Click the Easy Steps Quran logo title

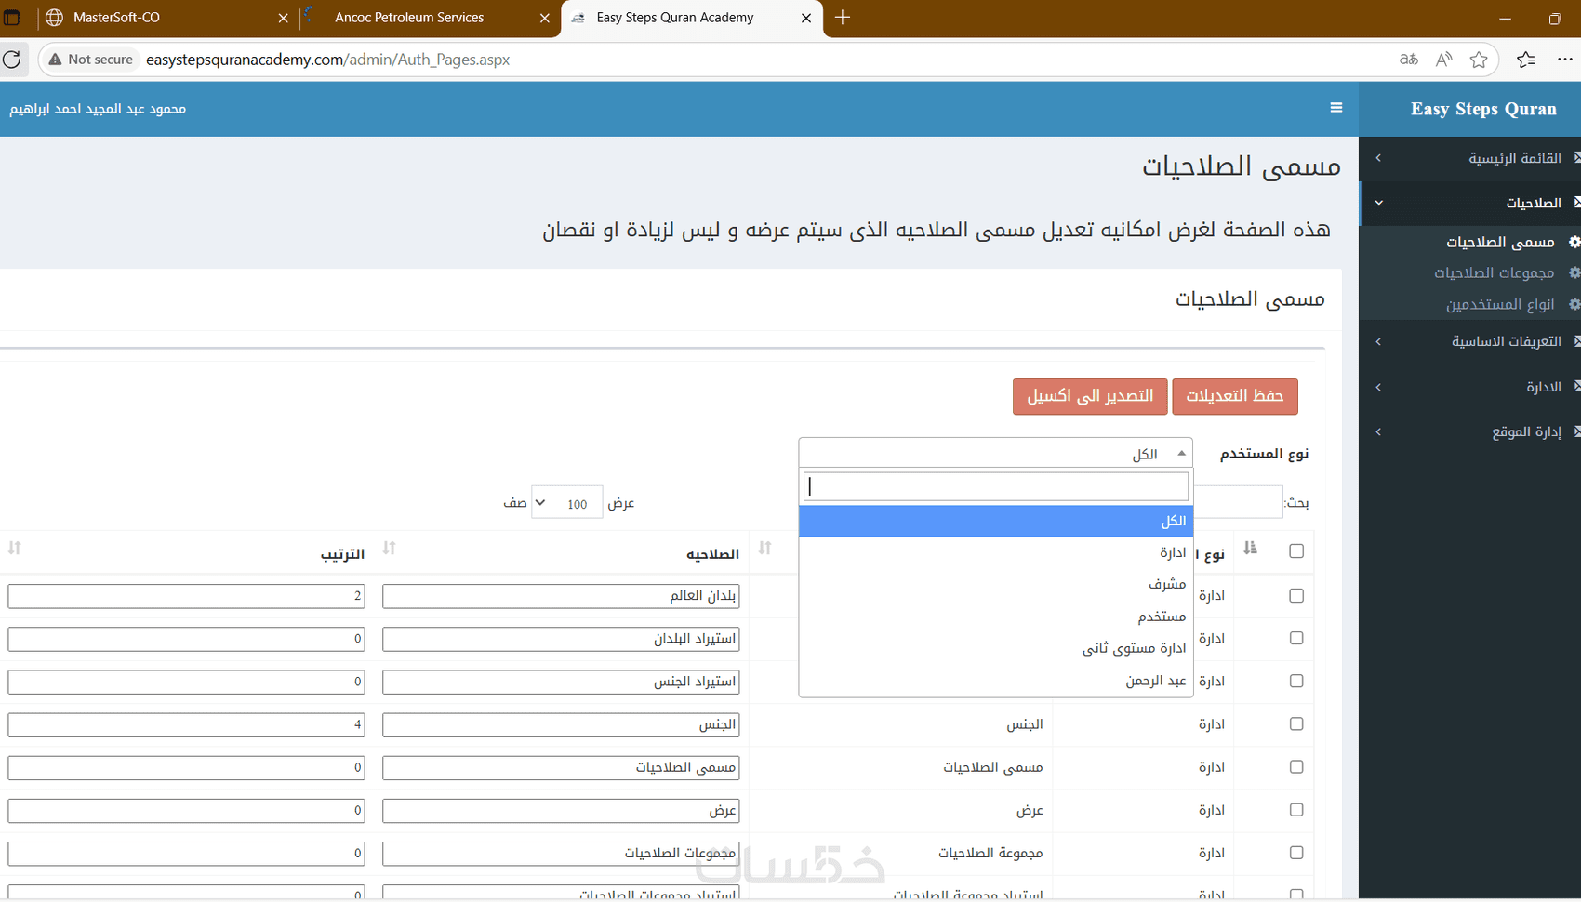click(x=1483, y=109)
